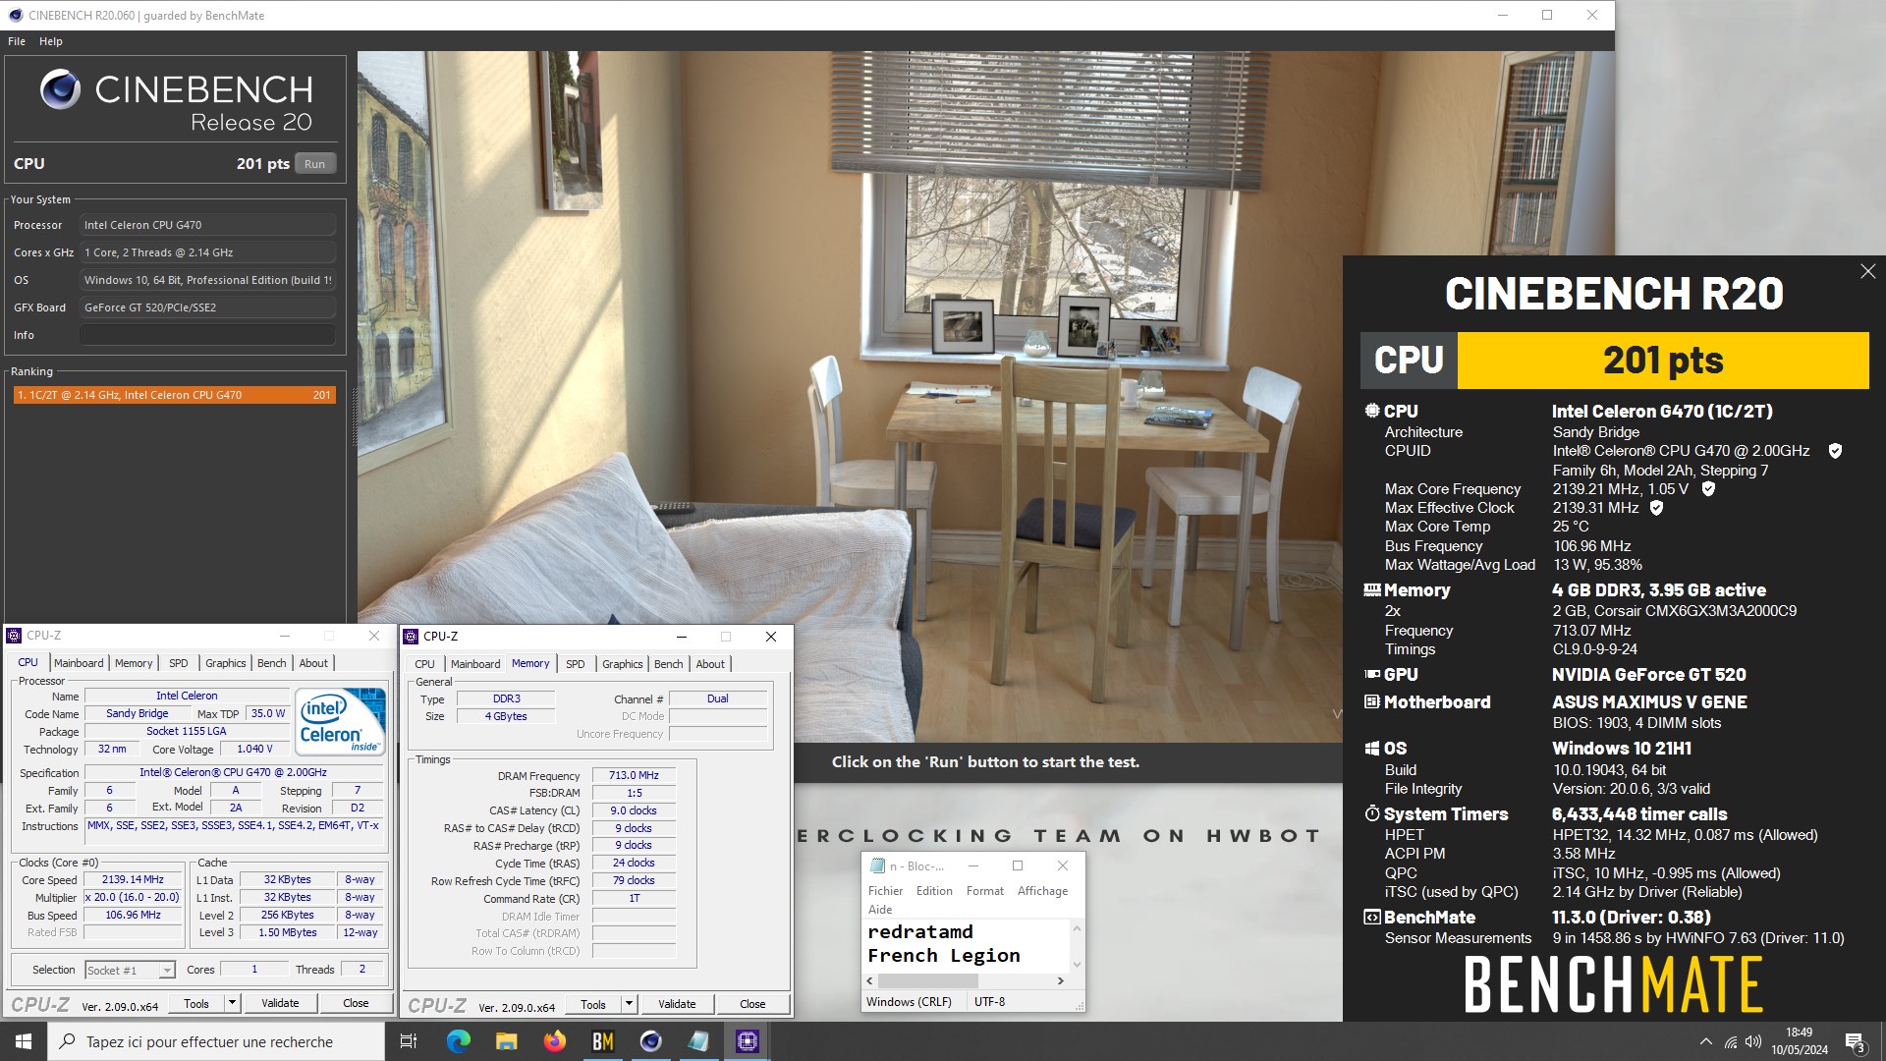The image size is (1886, 1061).
Task: Click Close button in right CPU-Z window
Action: coord(752,1004)
